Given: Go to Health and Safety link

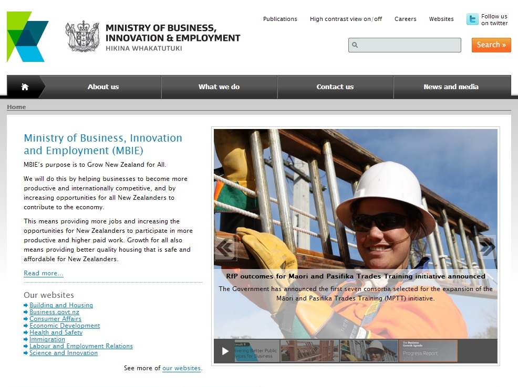Looking at the screenshot, I should coord(56,332).
